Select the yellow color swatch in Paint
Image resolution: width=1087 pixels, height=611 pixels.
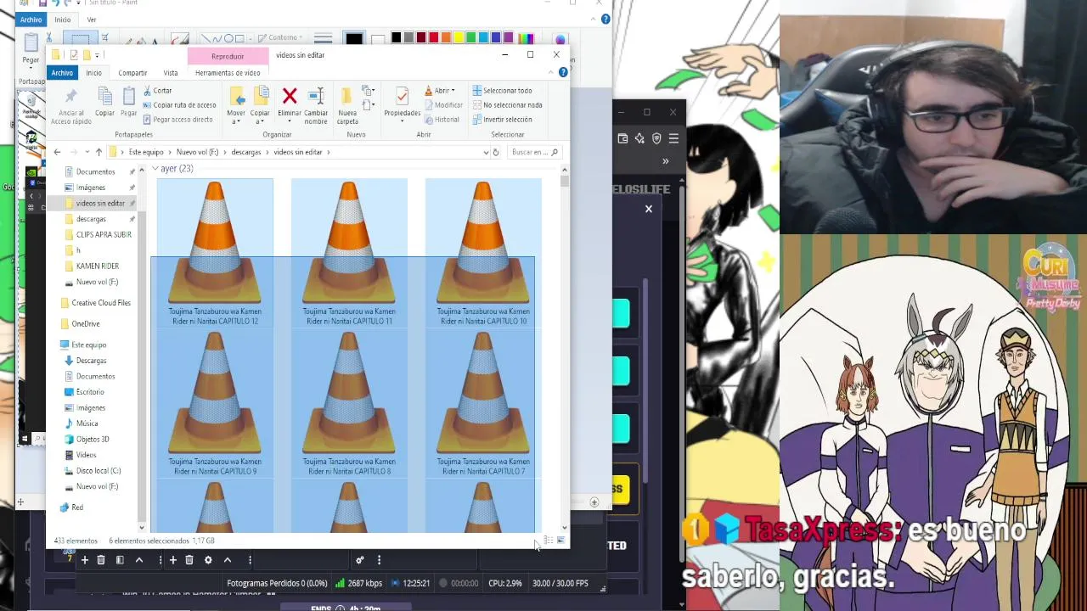point(459,38)
